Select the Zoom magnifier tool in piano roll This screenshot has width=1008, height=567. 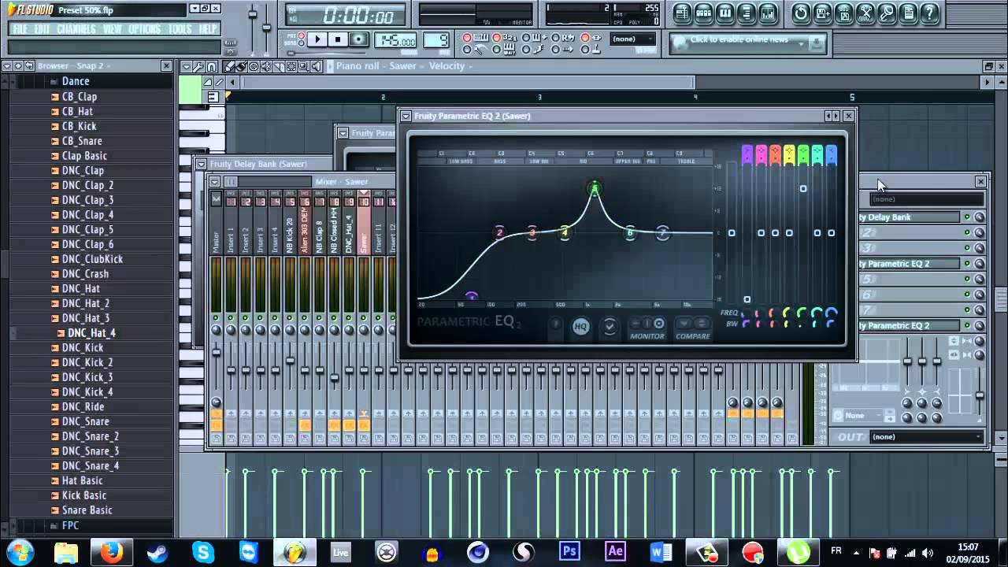coord(304,66)
